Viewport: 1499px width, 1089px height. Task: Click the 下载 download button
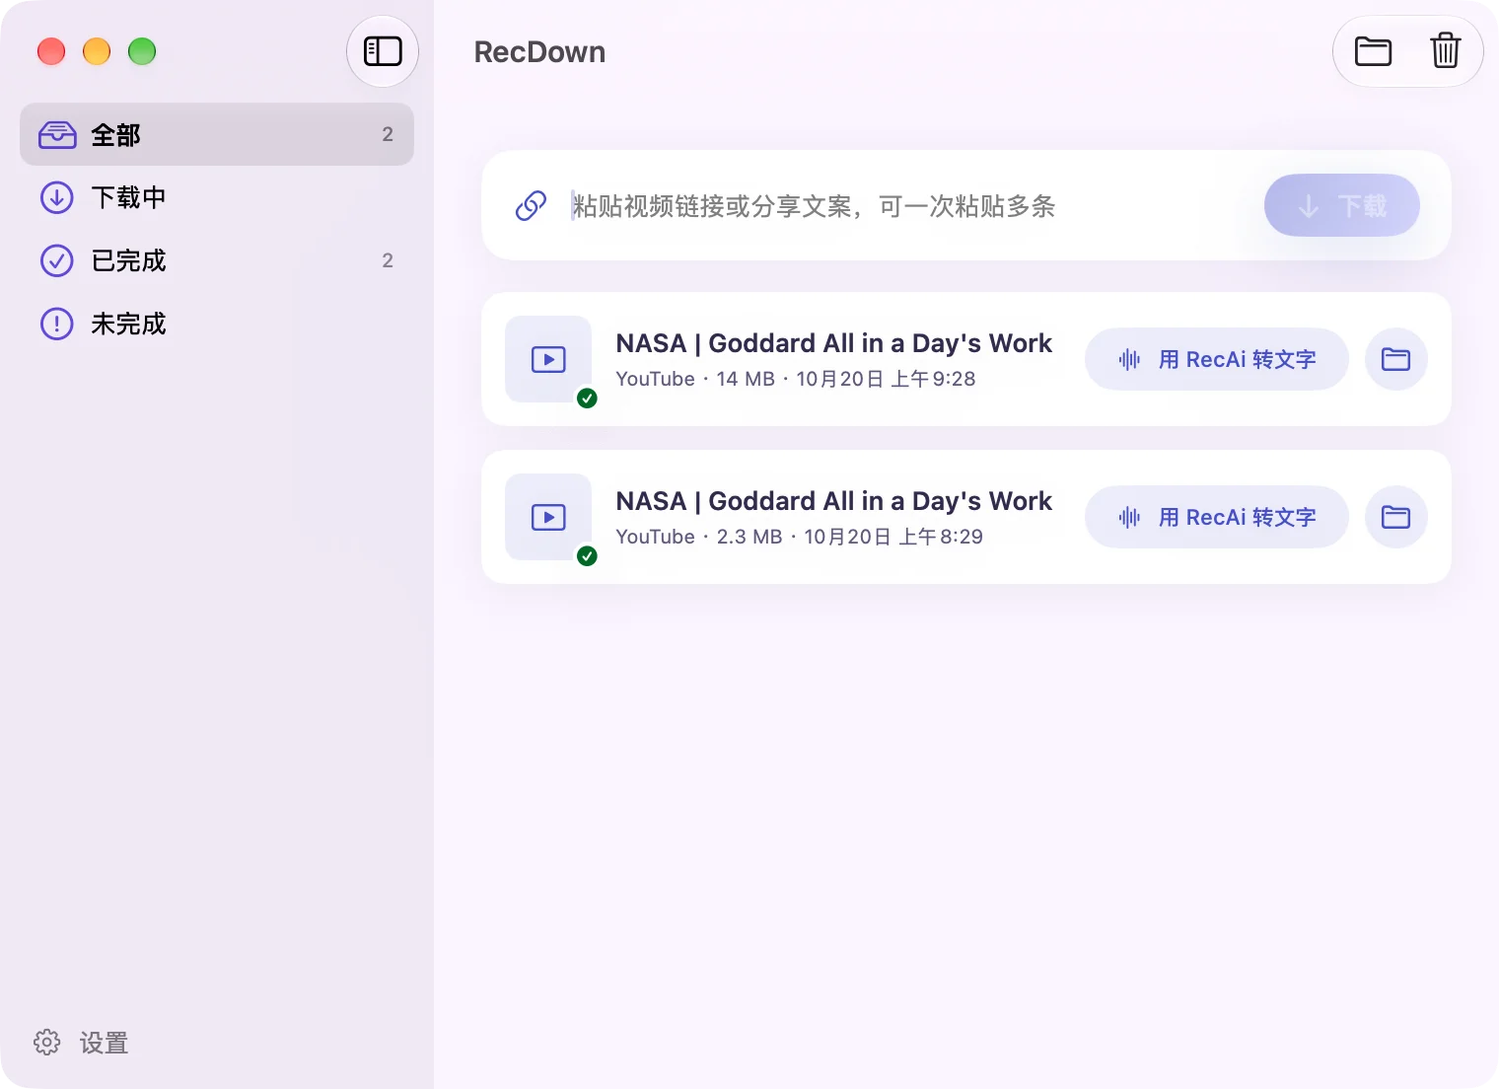tap(1341, 205)
